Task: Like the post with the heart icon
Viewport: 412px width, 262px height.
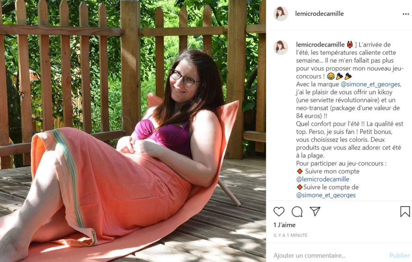Action: point(279,212)
